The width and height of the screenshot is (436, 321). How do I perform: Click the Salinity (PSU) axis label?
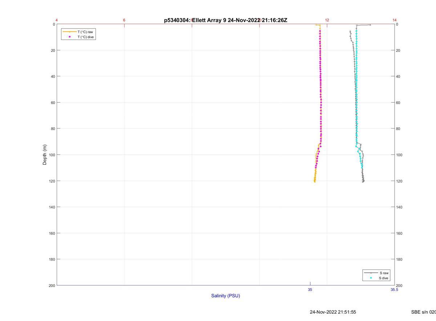click(x=226, y=296)
